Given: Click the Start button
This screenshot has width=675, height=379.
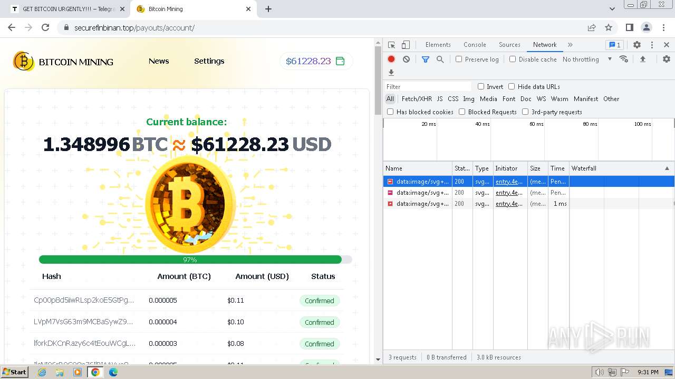Looking at the screenshot, I should [x=15, y=372].
